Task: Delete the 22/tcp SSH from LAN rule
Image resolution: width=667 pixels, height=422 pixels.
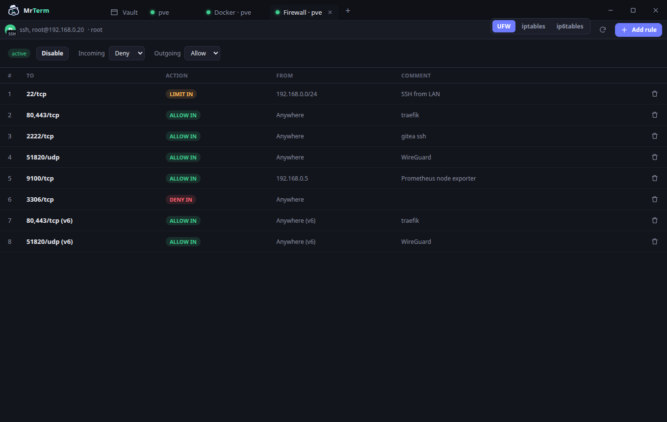Action: pos(655,94)
